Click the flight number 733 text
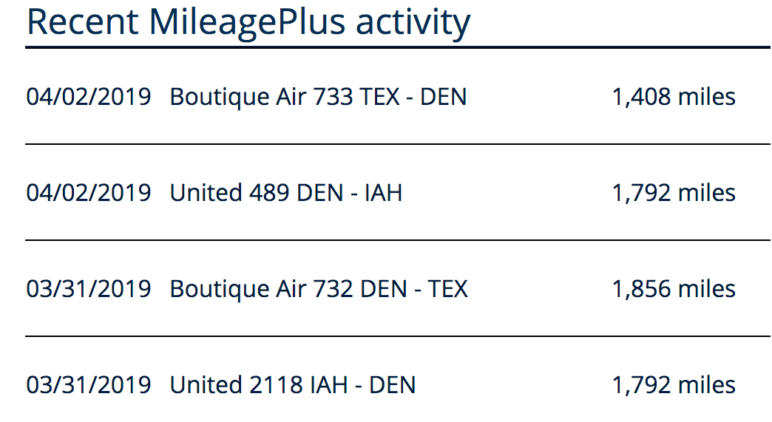The image size is (772, 422). [x=333, y=96]
